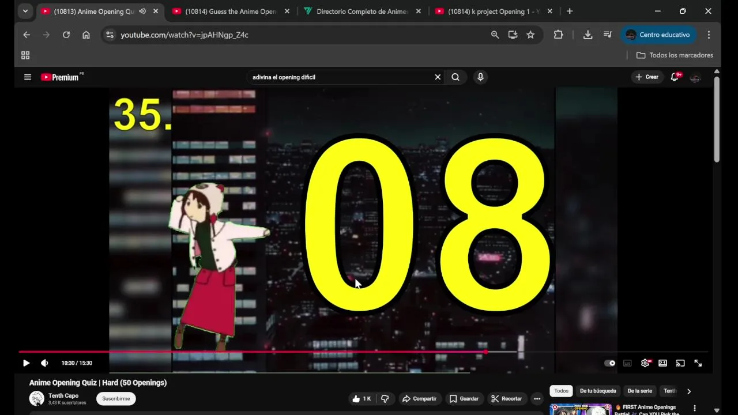Open tab search dropdown arrow
The width and height of the screenshot is (738, 415).
pyautogui.click(x=25, y=11)
